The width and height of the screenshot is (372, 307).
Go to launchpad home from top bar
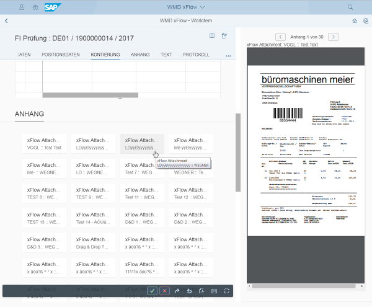click(35, 7)
